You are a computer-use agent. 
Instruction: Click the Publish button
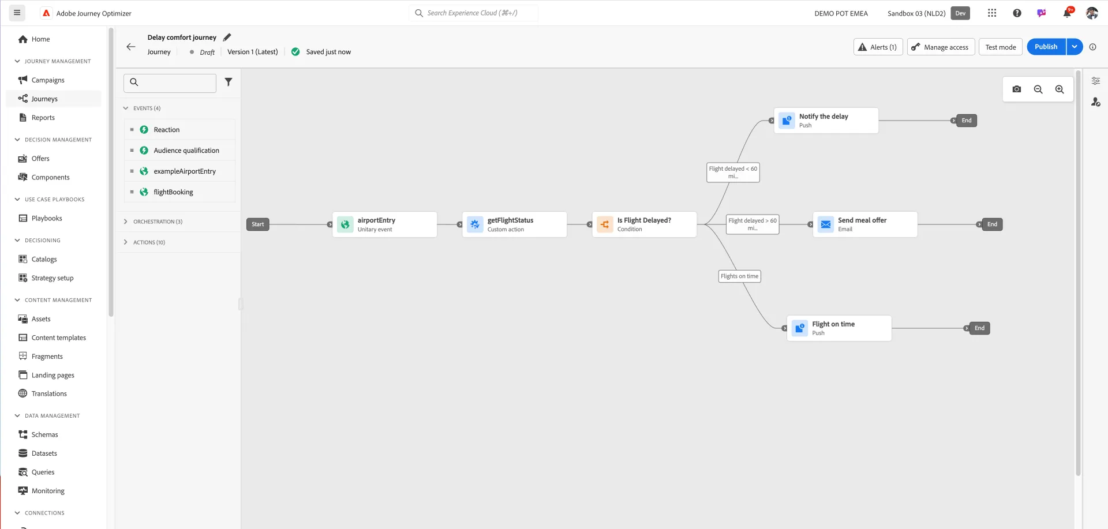click(x=1046, y=47)
